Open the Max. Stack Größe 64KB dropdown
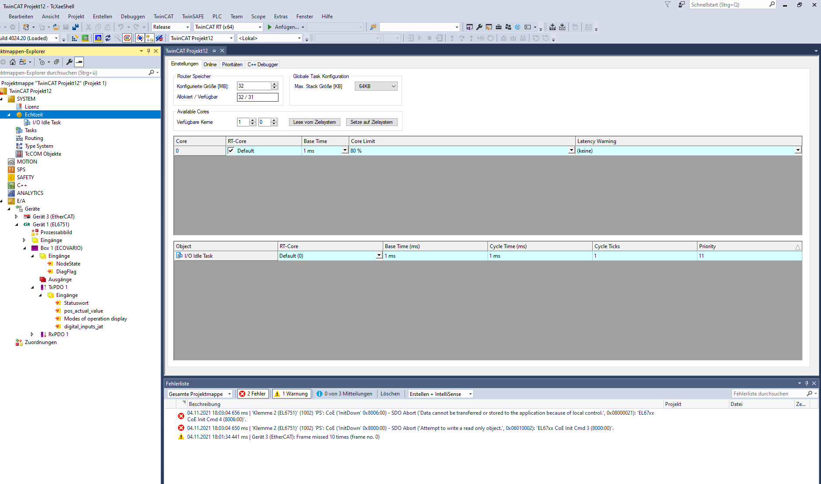 (x=376, y=86)
